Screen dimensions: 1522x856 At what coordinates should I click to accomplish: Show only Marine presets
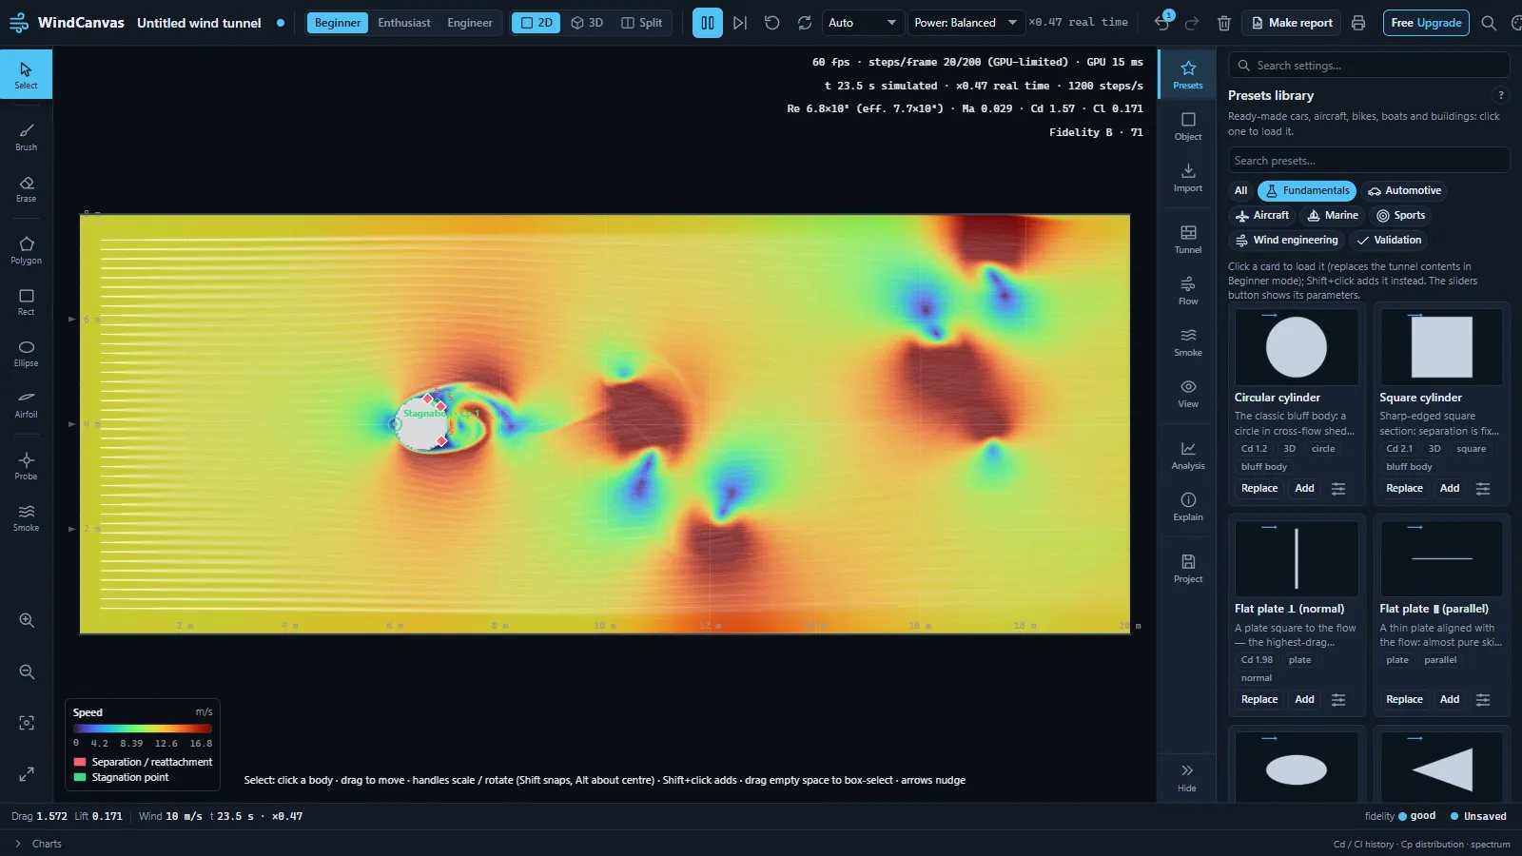(x=1332, y=215)
